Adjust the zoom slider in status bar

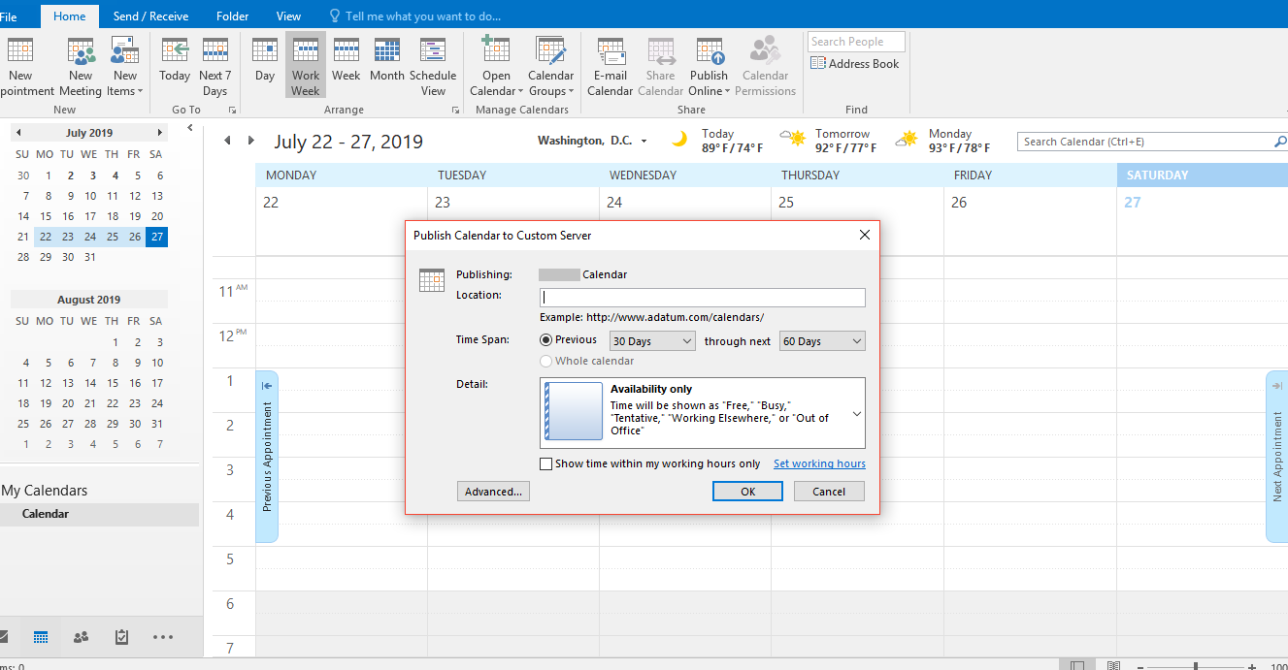pyautogui.click(x=1195, y=666)
